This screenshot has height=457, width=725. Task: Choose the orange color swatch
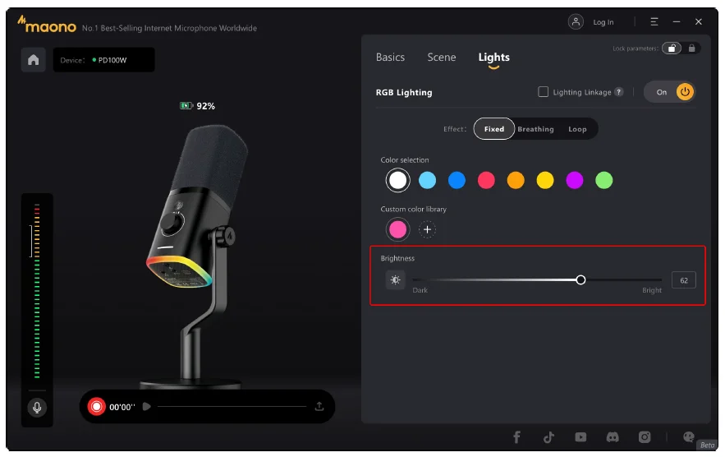coord(516,180)
